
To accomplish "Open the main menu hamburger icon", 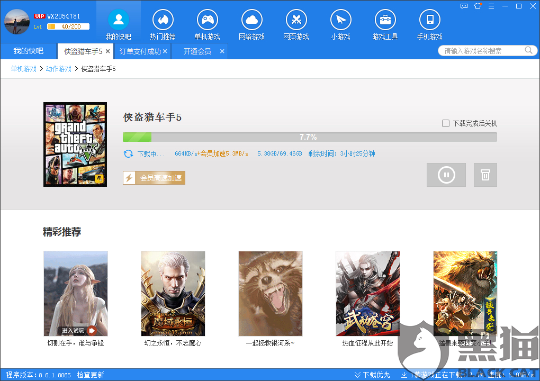I will click(491, 6).
